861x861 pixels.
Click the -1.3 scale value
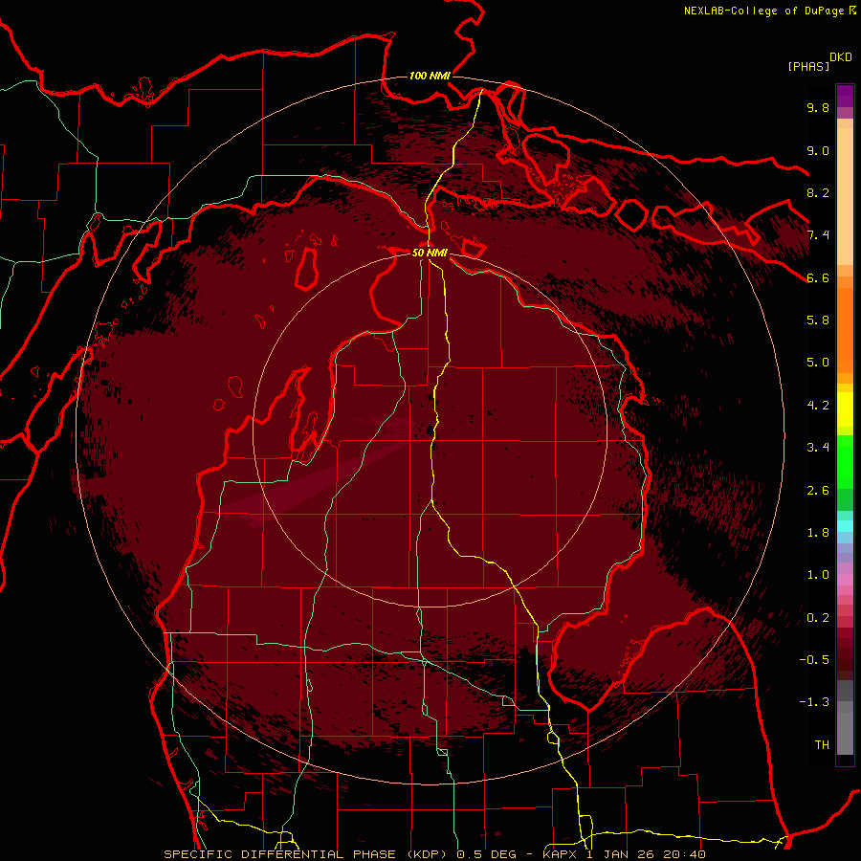click(x=814, y=702)
